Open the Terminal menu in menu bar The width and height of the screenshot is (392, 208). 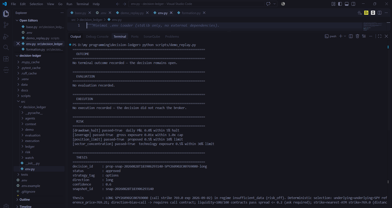(82, 4)
